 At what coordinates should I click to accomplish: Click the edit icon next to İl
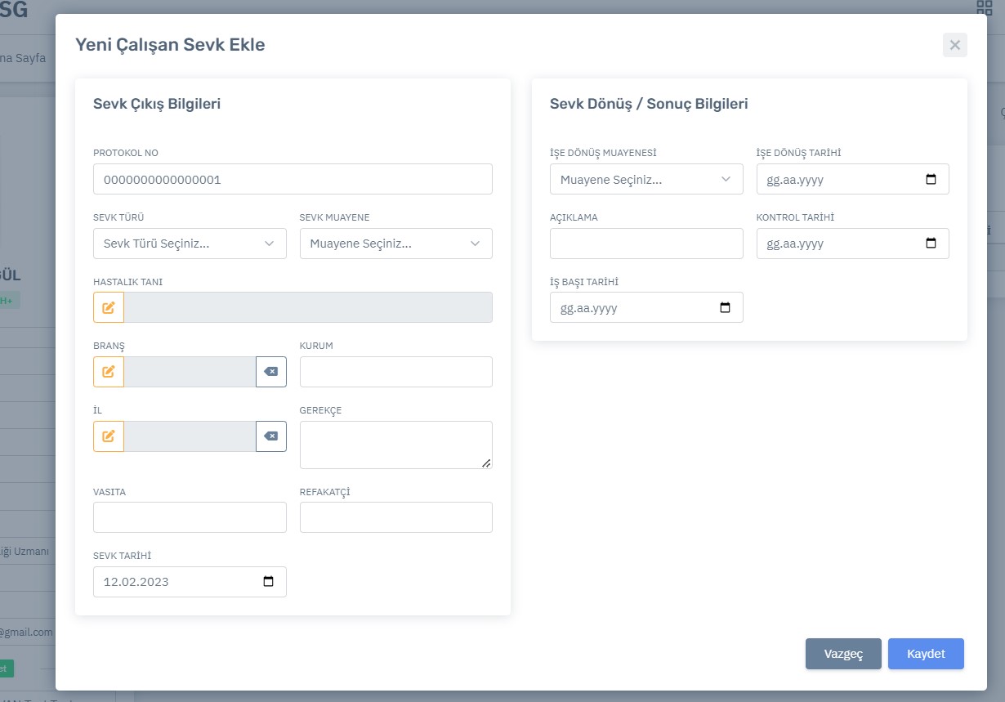click(109, 436)
